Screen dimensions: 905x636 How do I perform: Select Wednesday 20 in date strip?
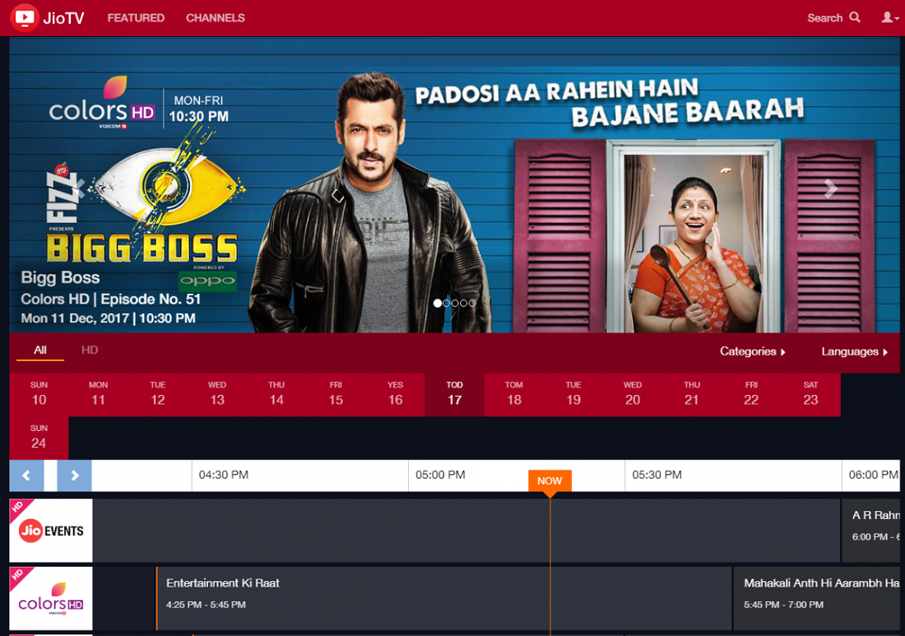coord(633,395)
